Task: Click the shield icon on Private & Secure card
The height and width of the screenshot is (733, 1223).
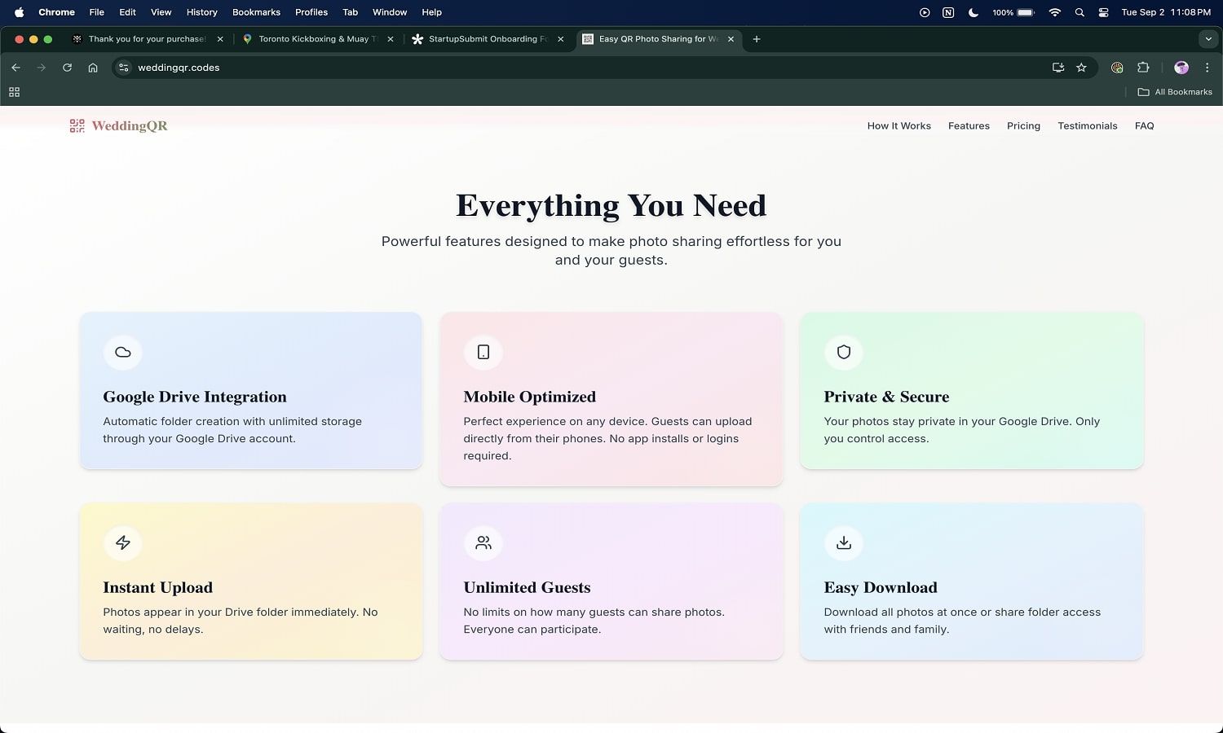Action: (x=844, y=353)
